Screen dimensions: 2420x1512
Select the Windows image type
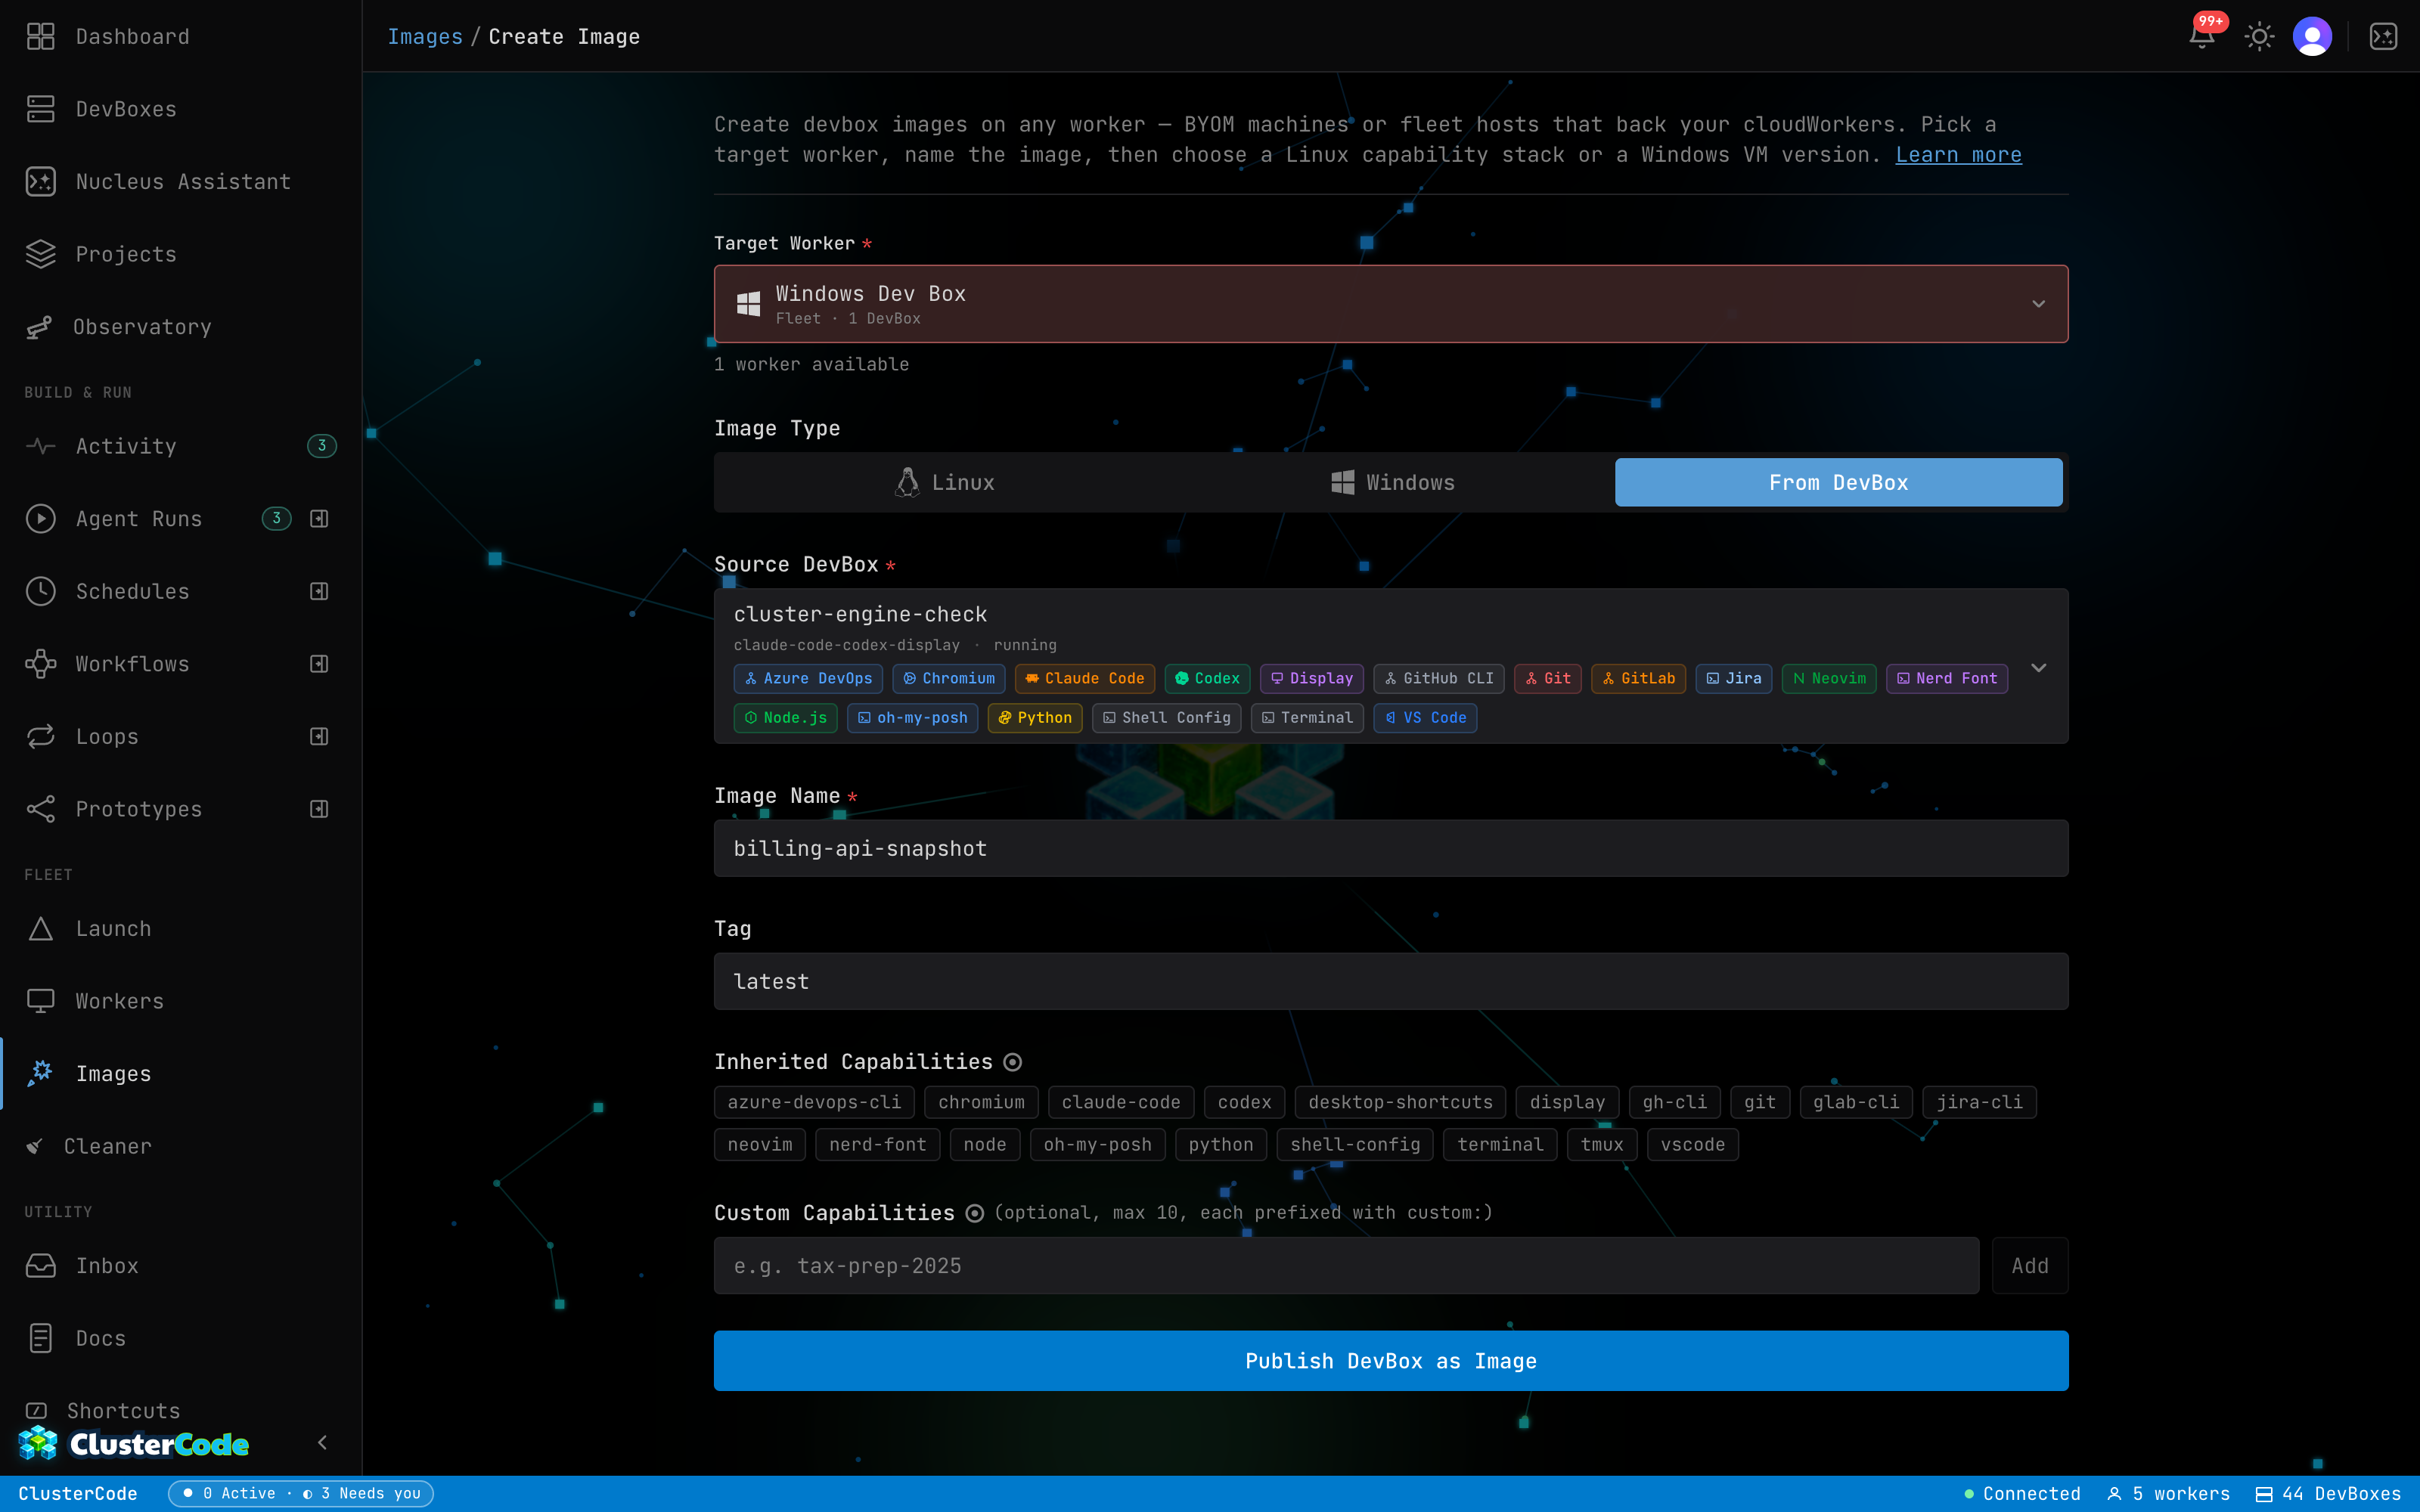tap(1392, 483)
